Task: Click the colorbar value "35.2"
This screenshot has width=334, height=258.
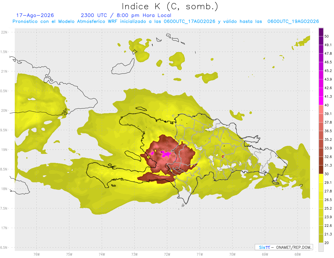Action: [x=328, y=139]
